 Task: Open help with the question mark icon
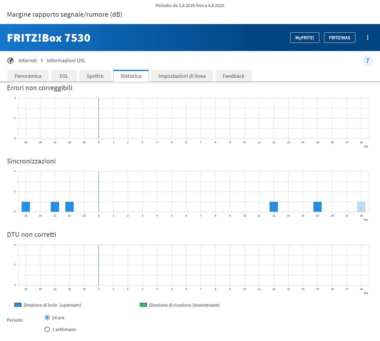pyautogui.click(x=367, y=61)
